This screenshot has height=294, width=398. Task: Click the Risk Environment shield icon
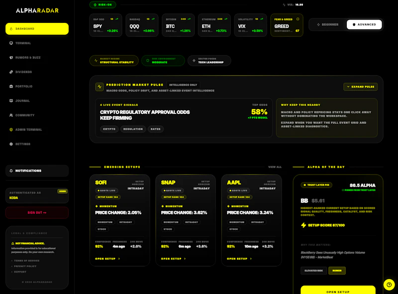147,61
